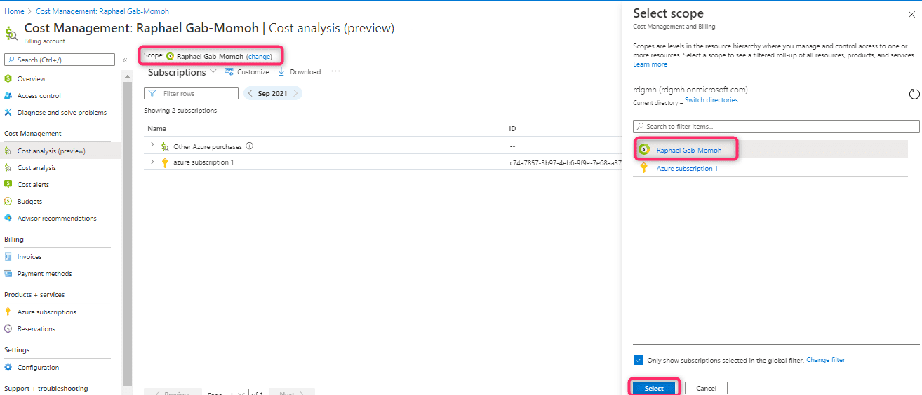Click the scope (change) link
Image resolution: width=922 pixels, height=395 pixels.
tap(259, 56)
